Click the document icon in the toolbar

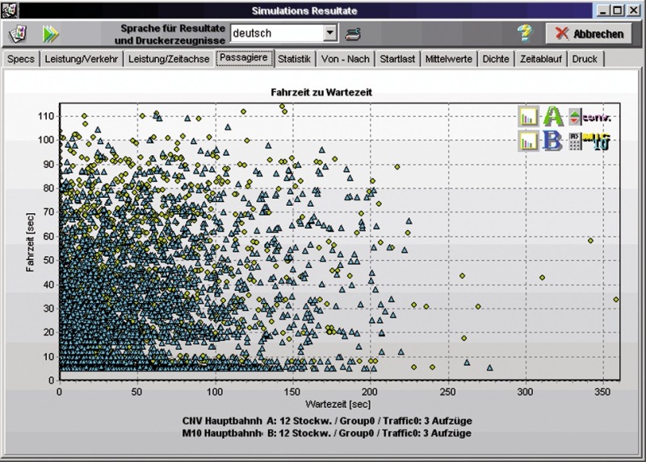16,33
